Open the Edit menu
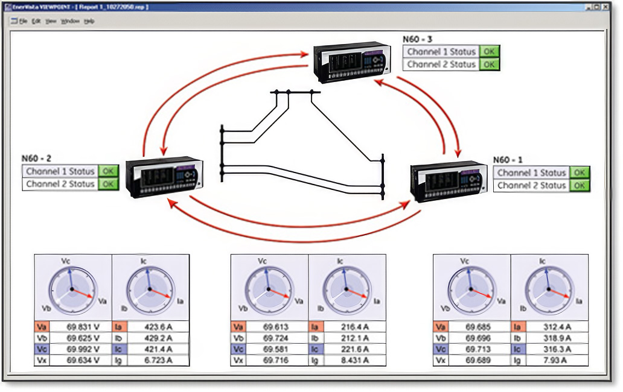Viewport: 623px width, 392px height. [x=36, y=21]
